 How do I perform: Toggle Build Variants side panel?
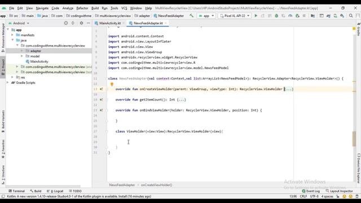(3, 121)
